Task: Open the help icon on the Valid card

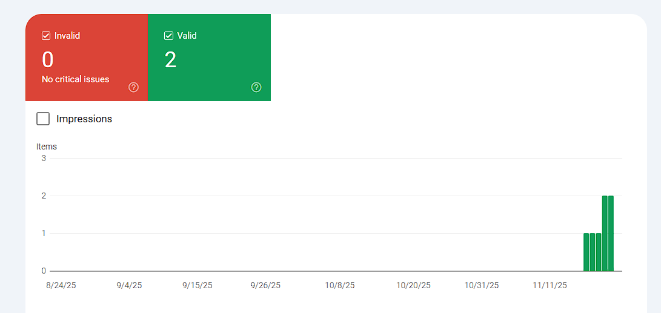Action: coord(256,87)
